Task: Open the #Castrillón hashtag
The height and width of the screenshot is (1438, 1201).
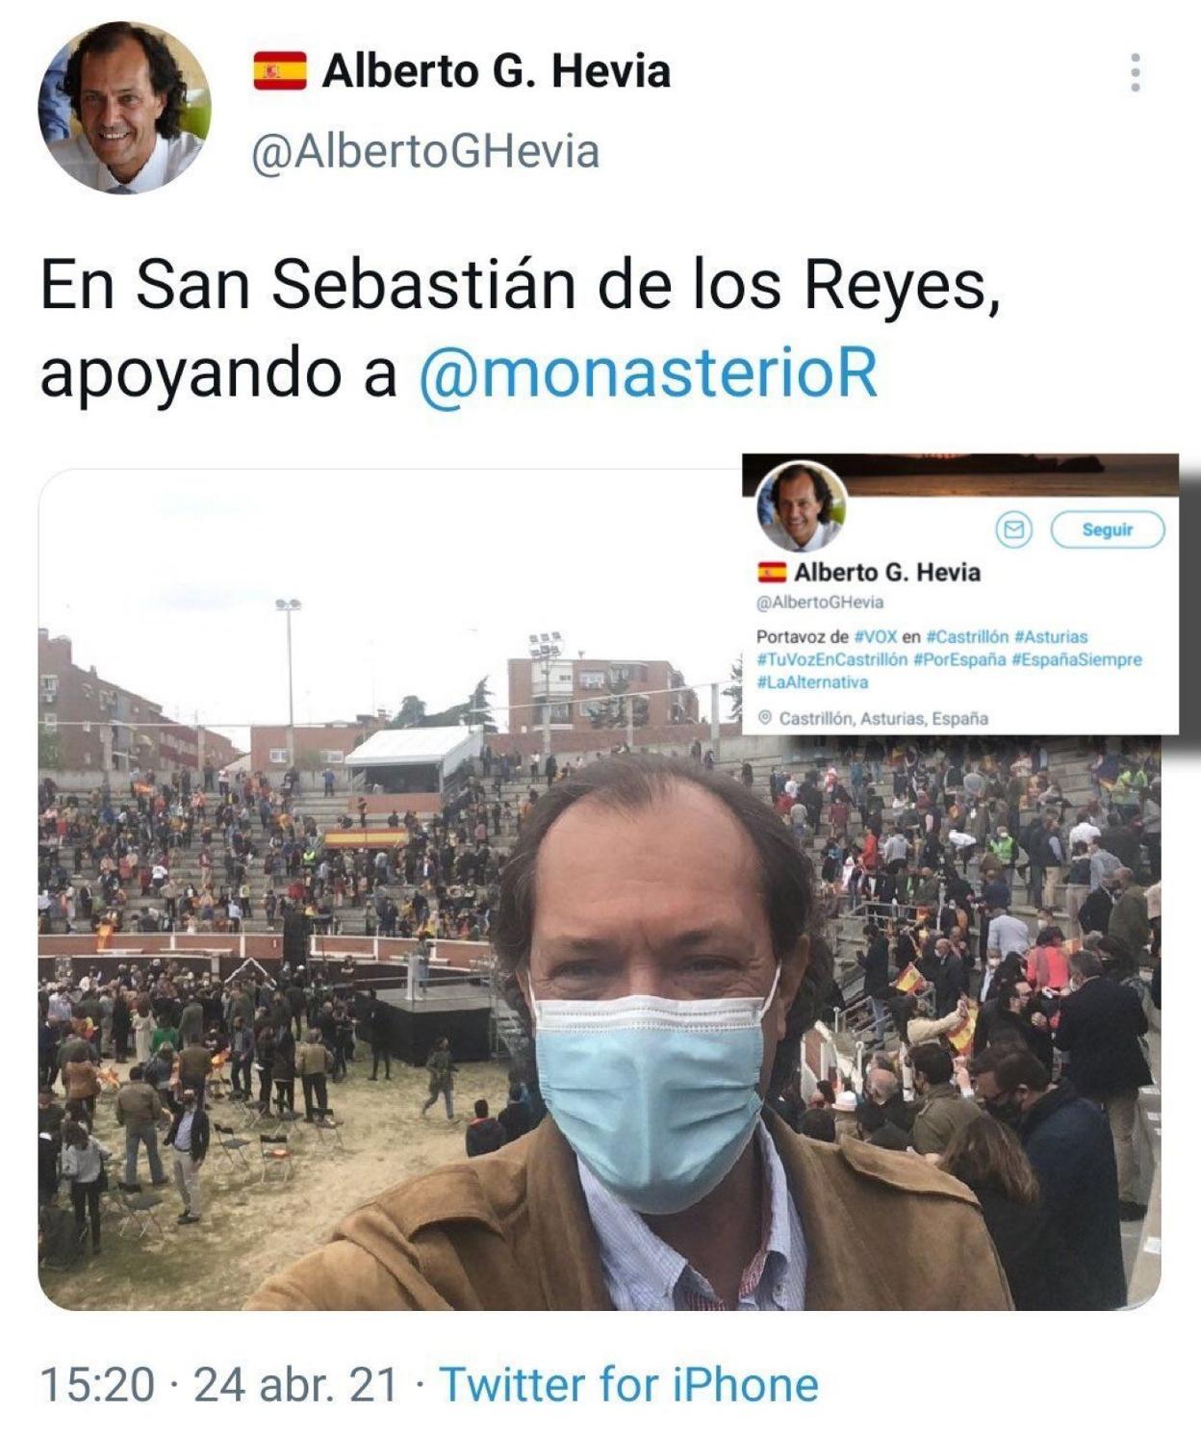Action: point(966,637)
